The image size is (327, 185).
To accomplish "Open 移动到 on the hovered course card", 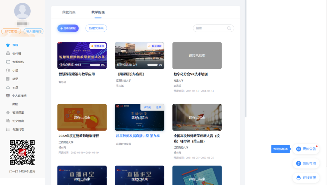I will pyautogui.click(x=147, y=107).
